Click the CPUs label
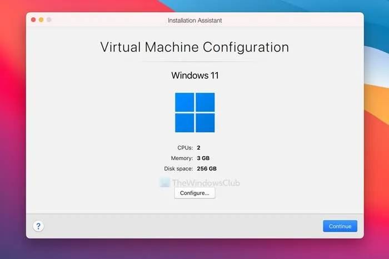Image resolution: width=389 pixels, height=259 pixels. [183, 148]
